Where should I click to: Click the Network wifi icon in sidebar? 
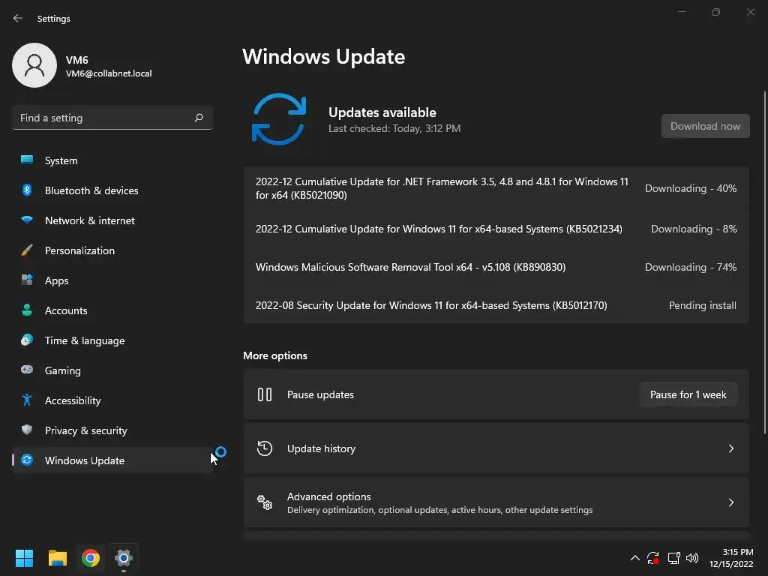click(27, 220)
